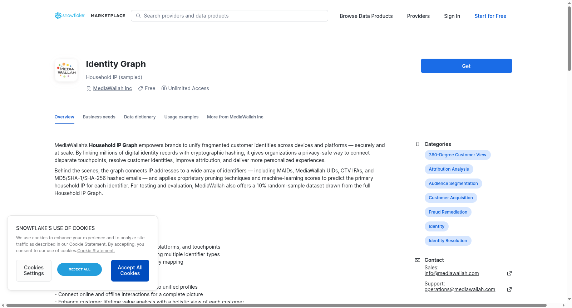Open Browse Data Products
Image resolution: width=572 pixels, height=308 pixels.
tap(366, 16)
